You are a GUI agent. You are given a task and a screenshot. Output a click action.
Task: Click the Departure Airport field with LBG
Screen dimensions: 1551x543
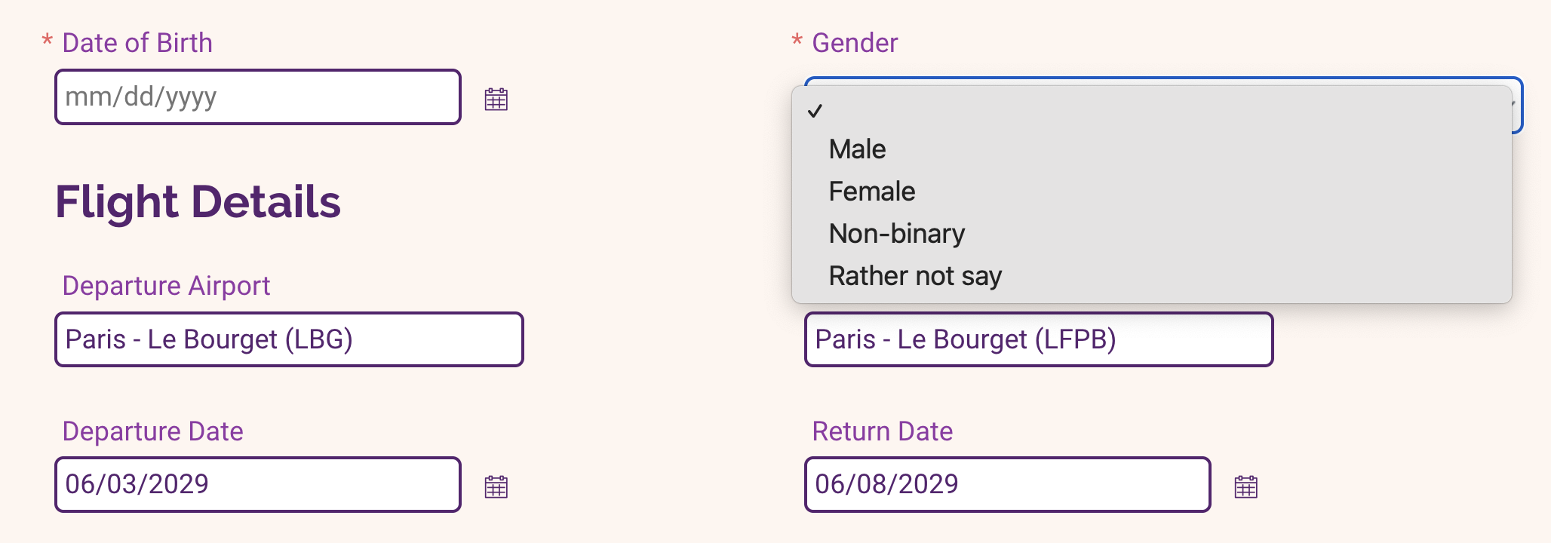click(289, 339)
